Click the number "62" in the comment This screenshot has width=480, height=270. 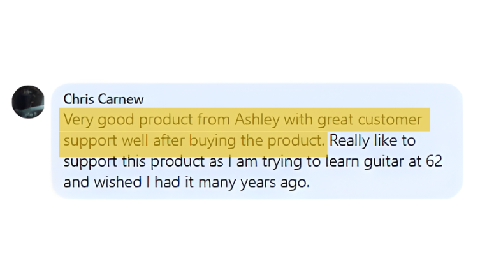[434, 161]
